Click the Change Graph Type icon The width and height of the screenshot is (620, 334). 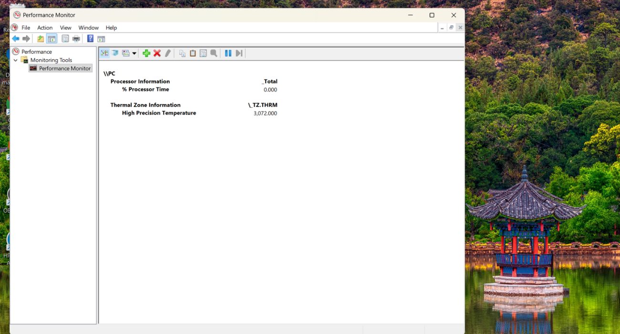pyautogui.click(x=126, y=53)
